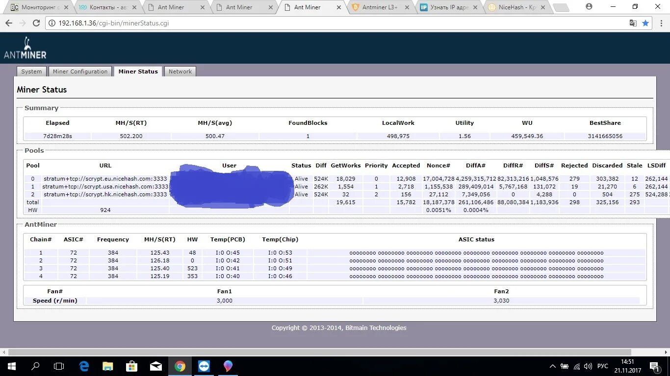
Task: Switch to the Antminer L3+ browser tab
Action: tap(380, 7)
